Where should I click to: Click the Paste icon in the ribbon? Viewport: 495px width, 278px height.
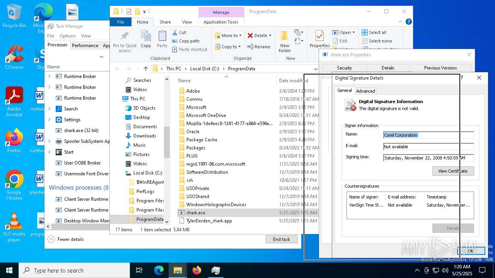click(162, 36)
